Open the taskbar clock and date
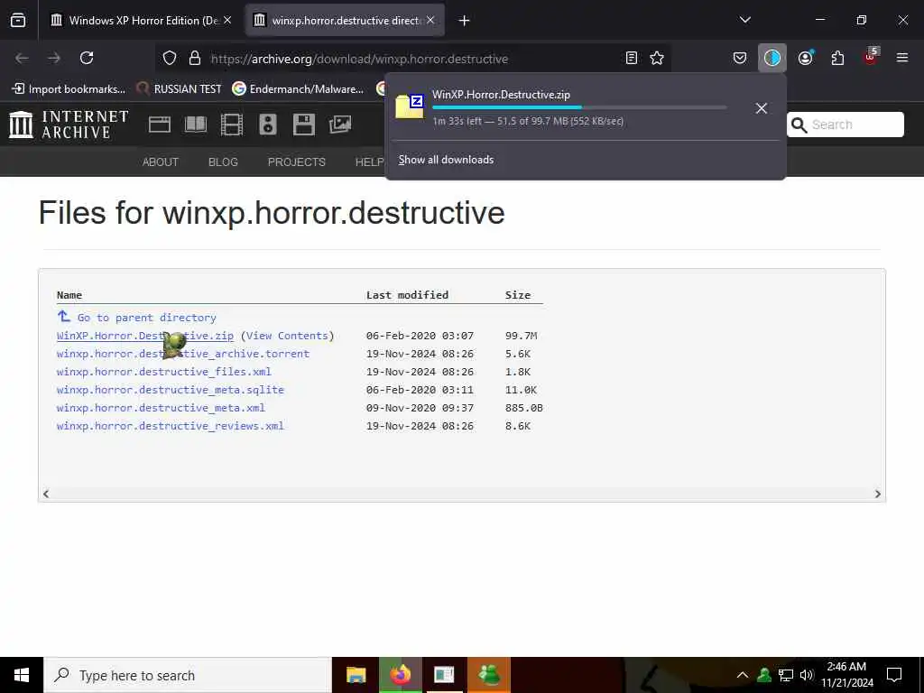 click(x=846, y=675)
